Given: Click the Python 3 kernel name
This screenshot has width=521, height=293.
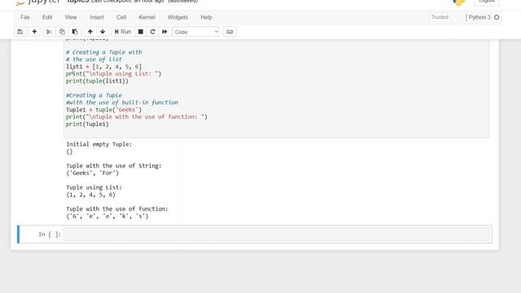Looking at the screenshot, I should click(x=479, y=17).
